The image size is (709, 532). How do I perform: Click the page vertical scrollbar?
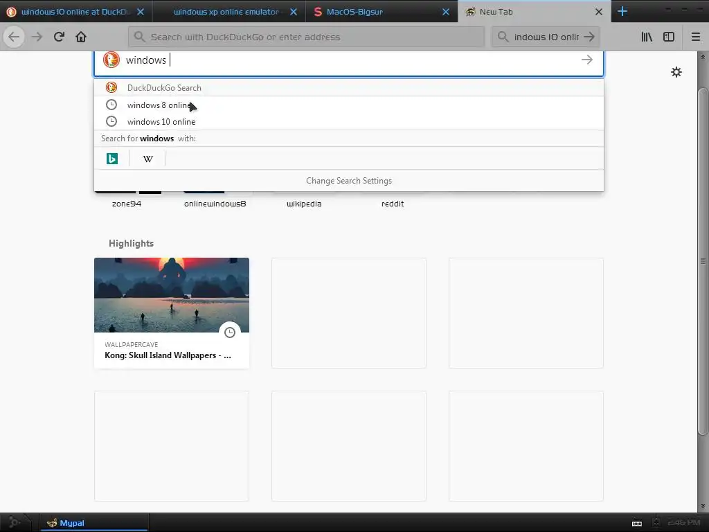click(703, 263)
